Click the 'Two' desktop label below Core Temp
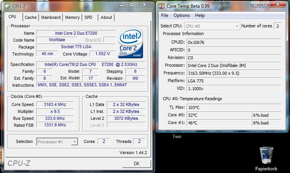 point(177,136)
